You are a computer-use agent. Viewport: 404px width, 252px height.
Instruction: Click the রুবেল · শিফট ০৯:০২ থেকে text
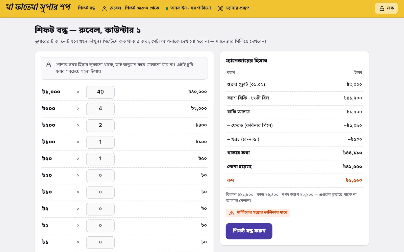135,8
